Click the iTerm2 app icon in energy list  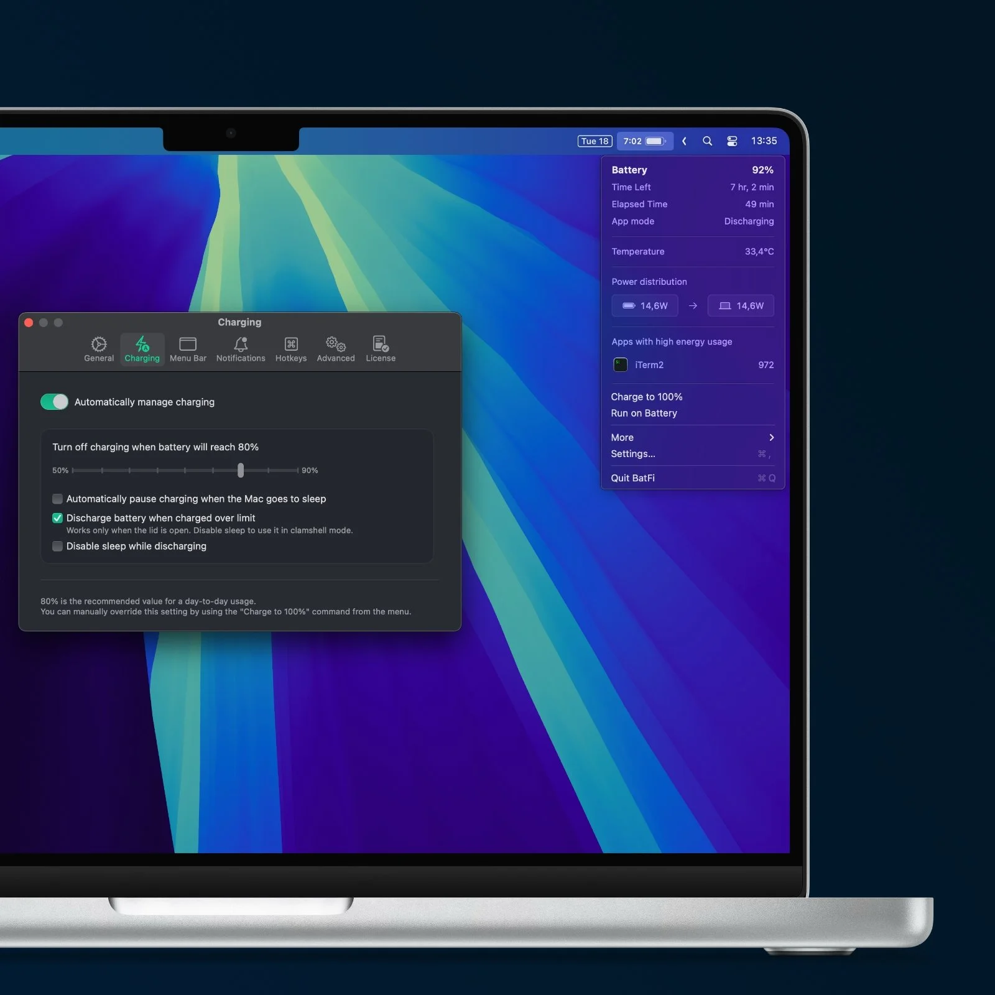coord(620,365)
